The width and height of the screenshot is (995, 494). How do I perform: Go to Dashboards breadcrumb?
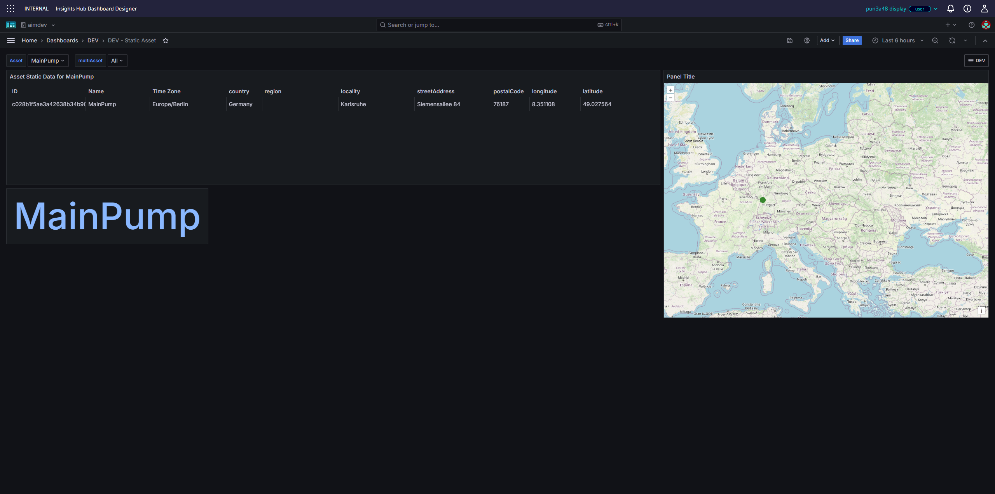point(62,40)
